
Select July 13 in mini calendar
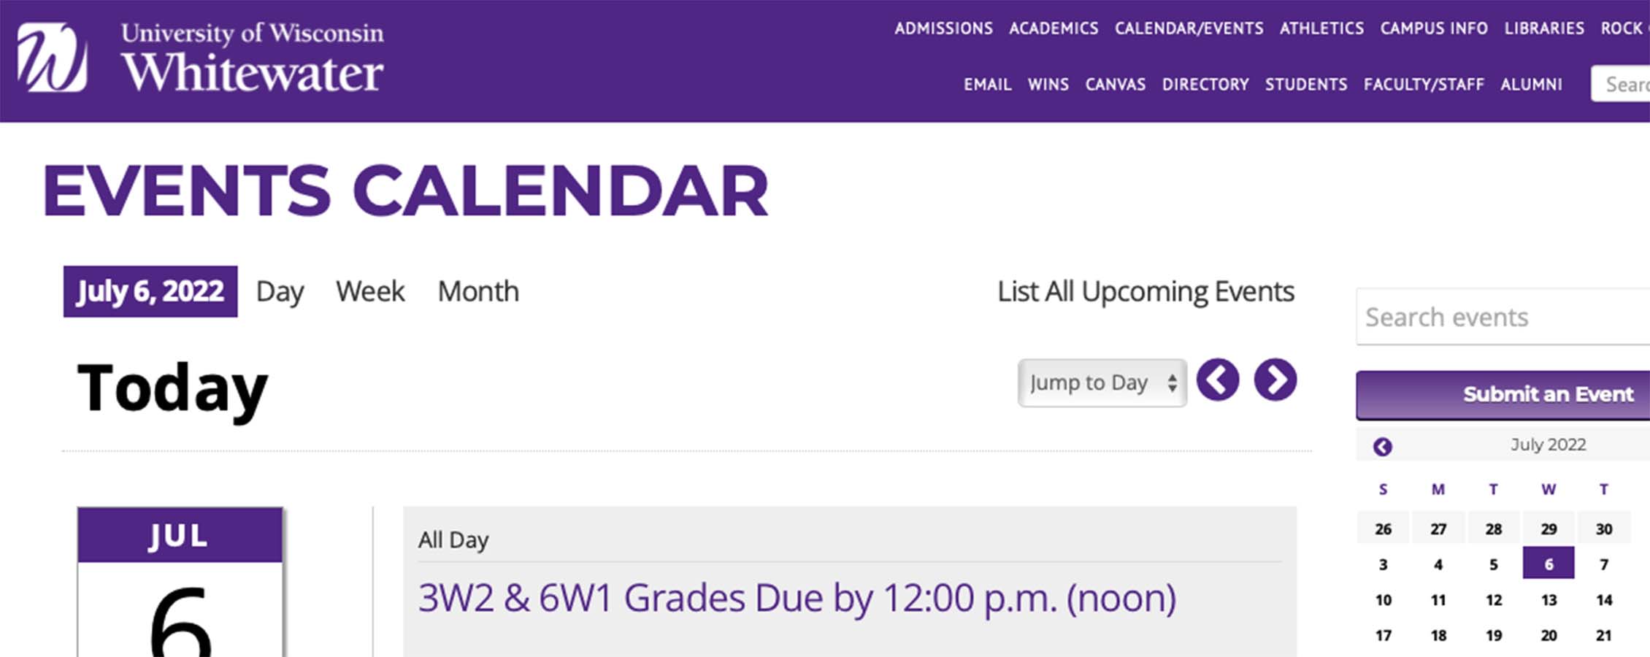click(x=1549, y=600)
